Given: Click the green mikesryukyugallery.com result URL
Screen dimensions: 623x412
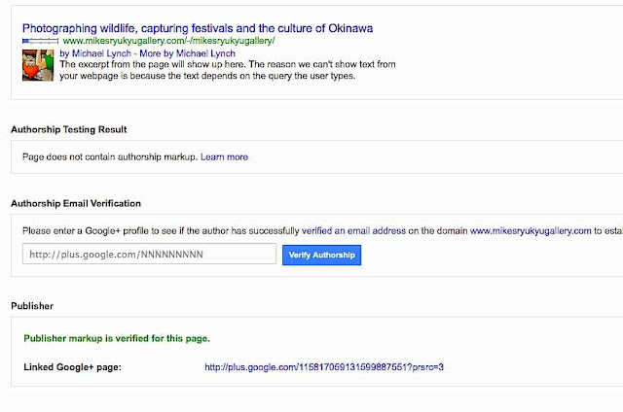Looking at the screenshot, I should click(x=168, y=43).
